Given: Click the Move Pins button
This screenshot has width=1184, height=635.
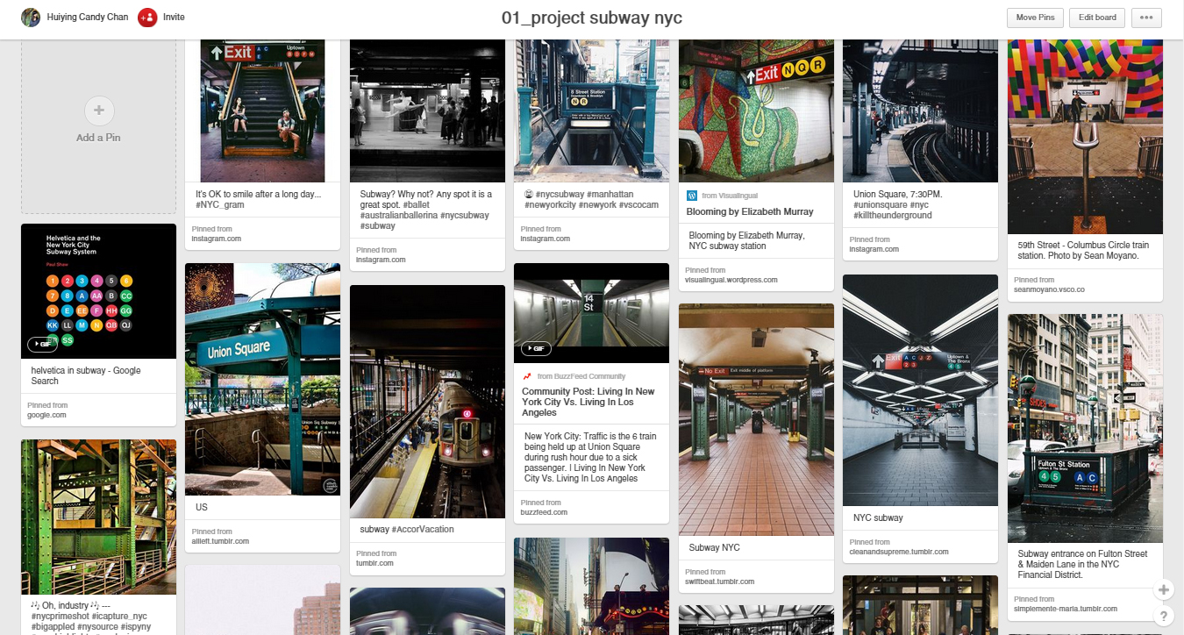Looking at the screenshot, I should [x=1035, y=18].
